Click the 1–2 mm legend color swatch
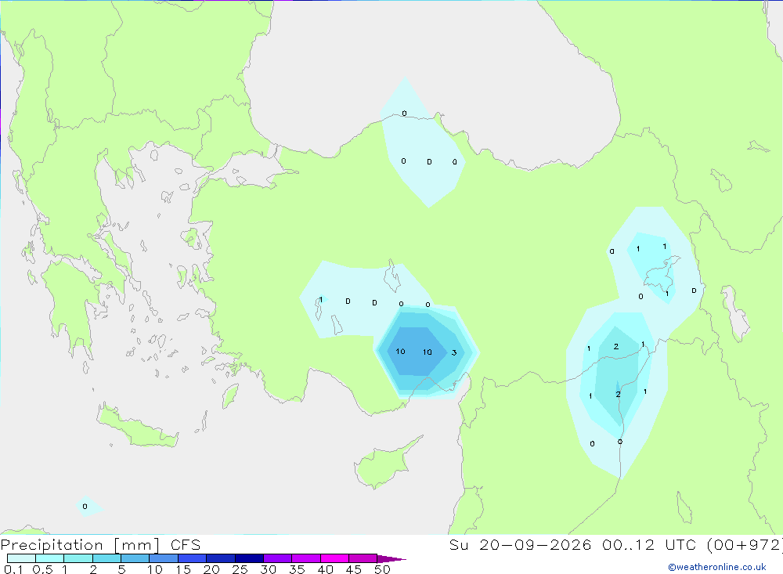Screen dimensions: 783x574 tap(78, 558)
